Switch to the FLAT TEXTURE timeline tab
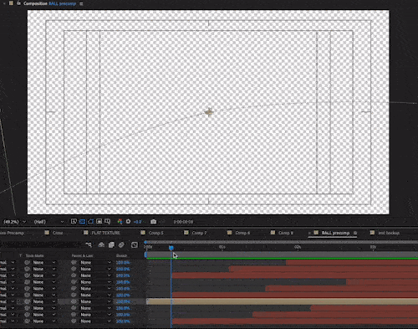This screenshot has height=329, width=418. (x=106, y=233)
